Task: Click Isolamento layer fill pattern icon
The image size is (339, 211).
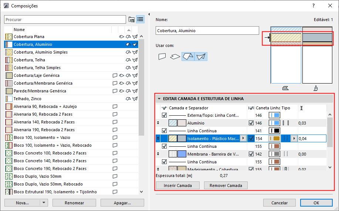Action: (x=173, y=139)
